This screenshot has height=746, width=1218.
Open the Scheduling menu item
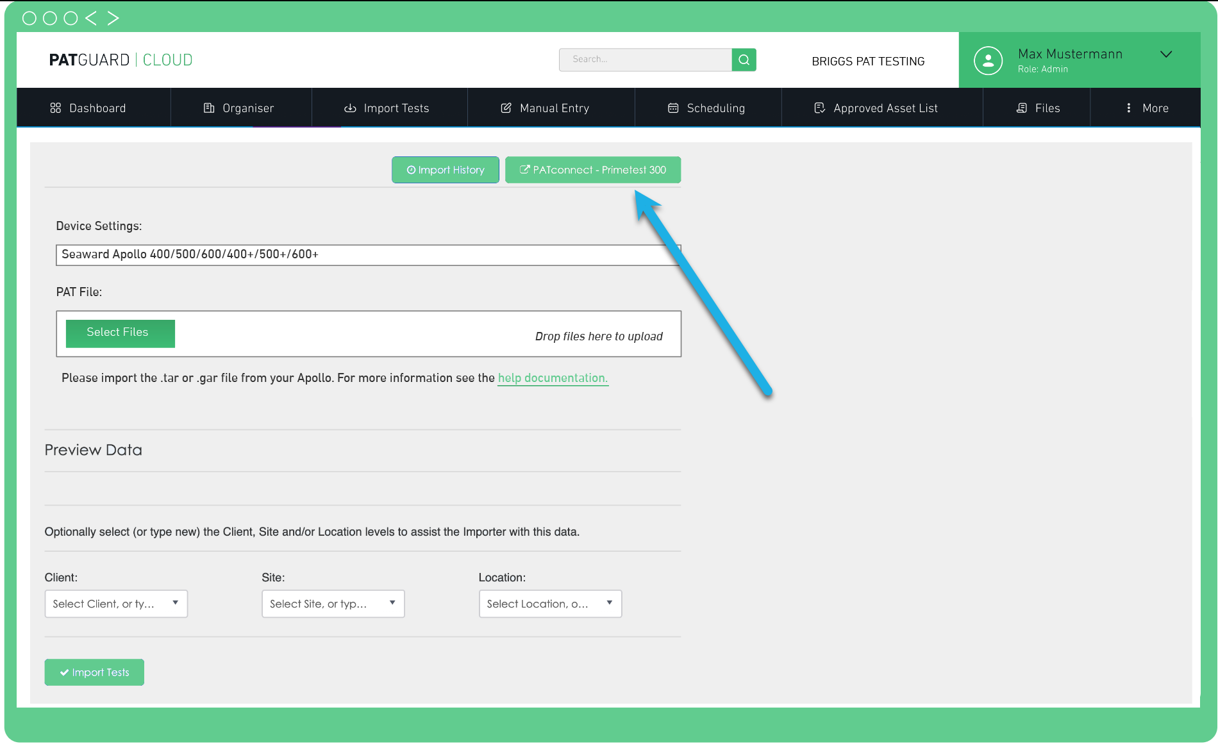(707, 108)
